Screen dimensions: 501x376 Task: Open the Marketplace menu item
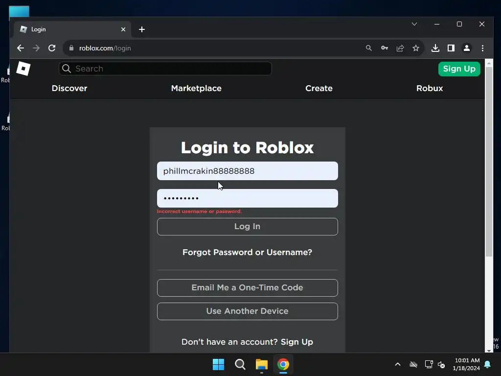point(196,88)
